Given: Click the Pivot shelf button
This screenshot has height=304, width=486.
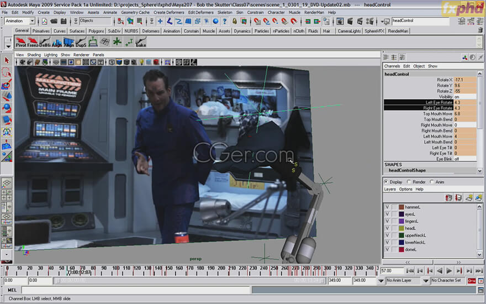Looking at the screenshot, I should click(21, 42).
